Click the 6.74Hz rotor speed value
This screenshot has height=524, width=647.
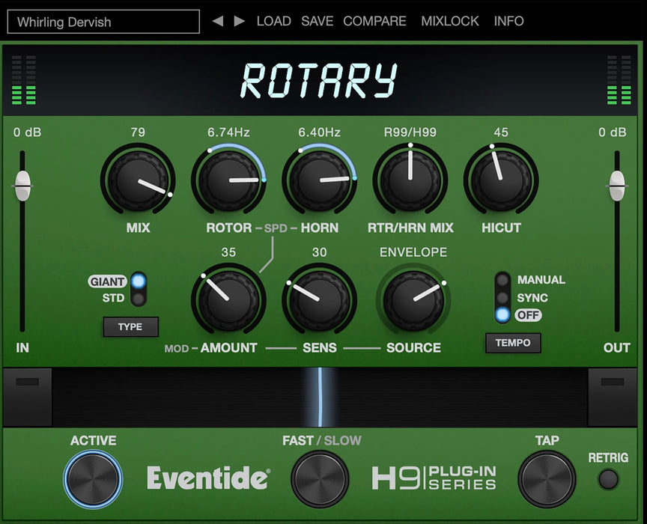point(228,132)
